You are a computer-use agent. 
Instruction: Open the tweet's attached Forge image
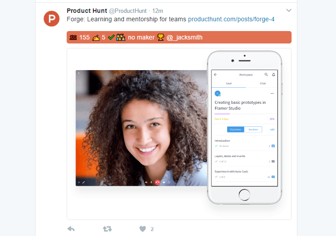pos(179,134)
